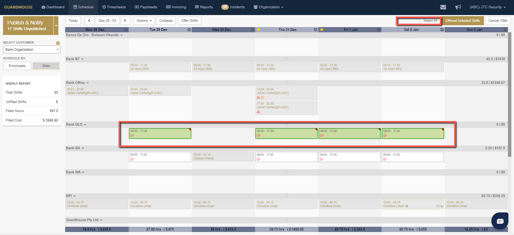Open the Invoicing tab
The width and height of the screenshot is (514, 235).
(x=176, y=7)
